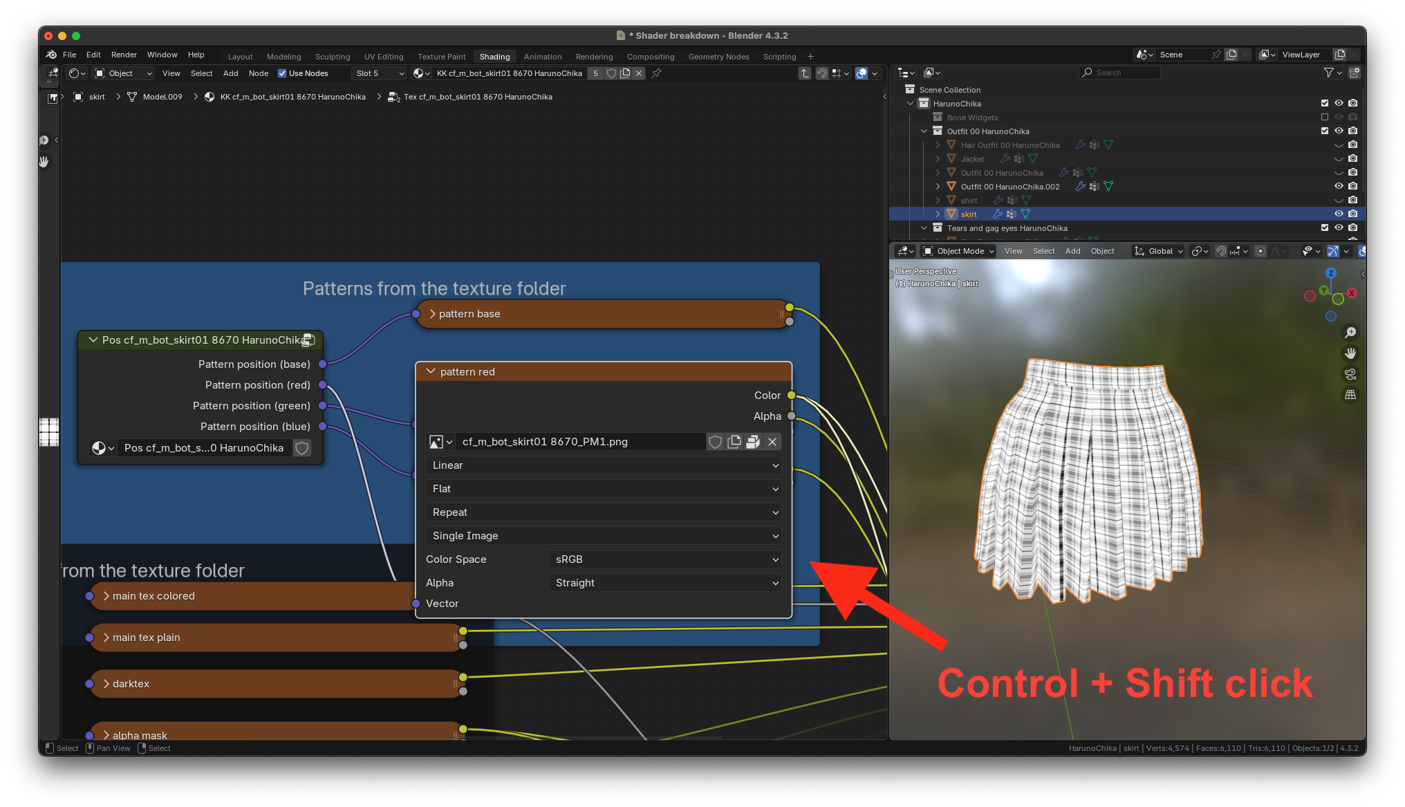Unlink image with X in pattern red
Image resolution: width=1405 pixels, height=807 pixels.
coord(772,442)
